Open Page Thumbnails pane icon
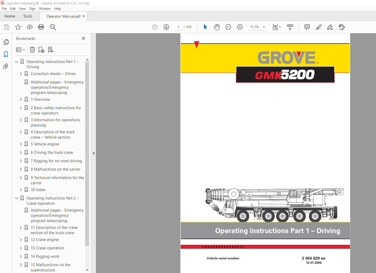The width and height of the screenshot is (376, 273). point(6,42)
